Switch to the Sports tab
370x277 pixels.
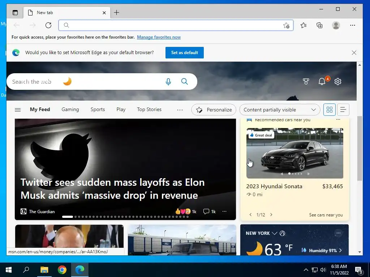coord(98,110)
